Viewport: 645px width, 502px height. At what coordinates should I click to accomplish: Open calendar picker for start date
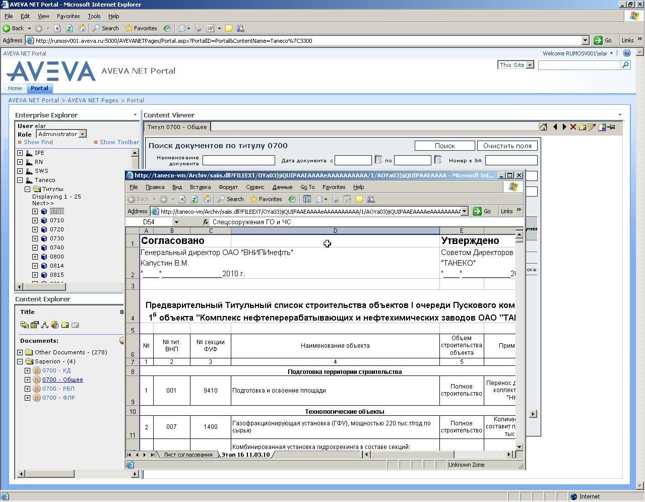pyautogui.click(x=378, y=160)
